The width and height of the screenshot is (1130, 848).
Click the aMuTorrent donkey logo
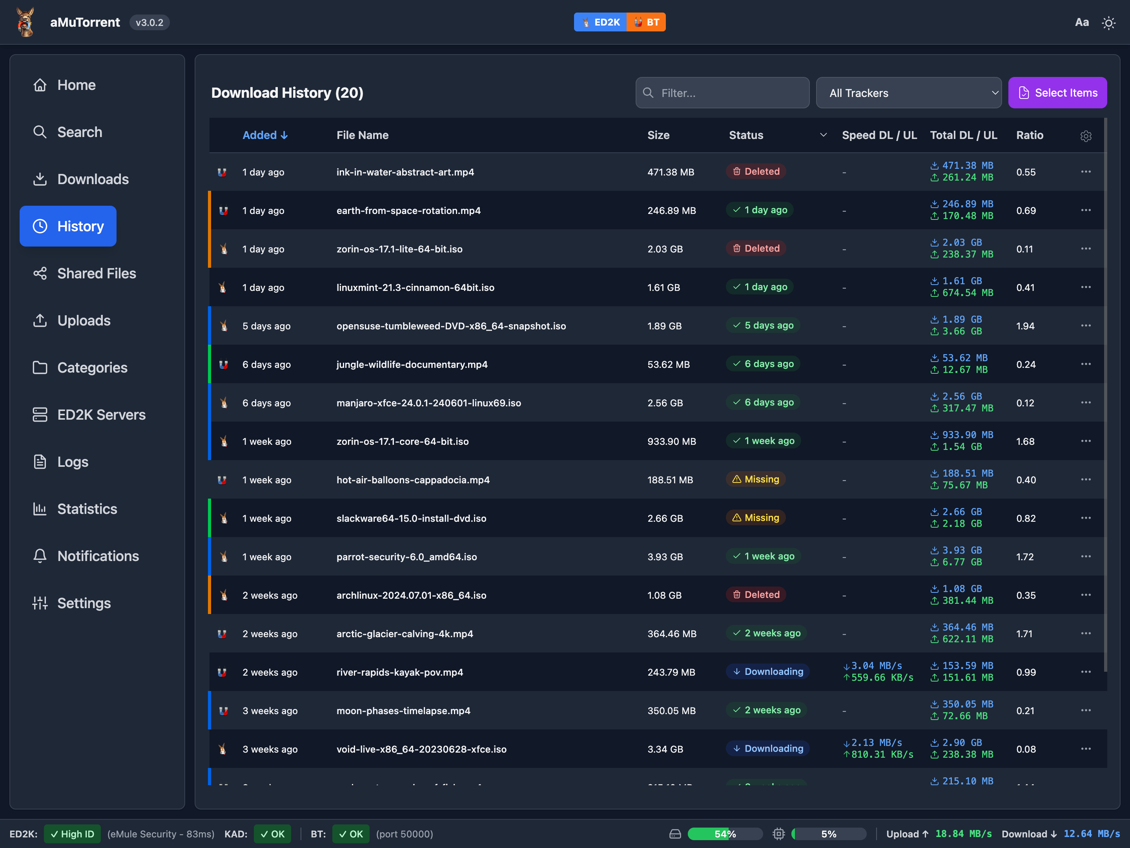pyautogui.click(x=26, y=22)
